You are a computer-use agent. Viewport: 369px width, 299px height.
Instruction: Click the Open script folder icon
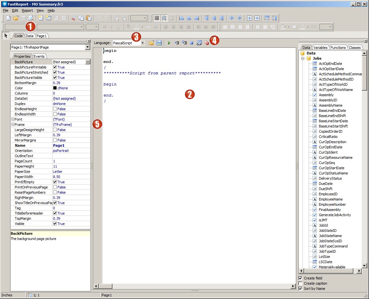coord(152,43)
